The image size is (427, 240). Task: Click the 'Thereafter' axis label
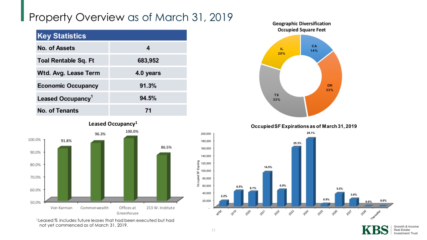point(375,215)
